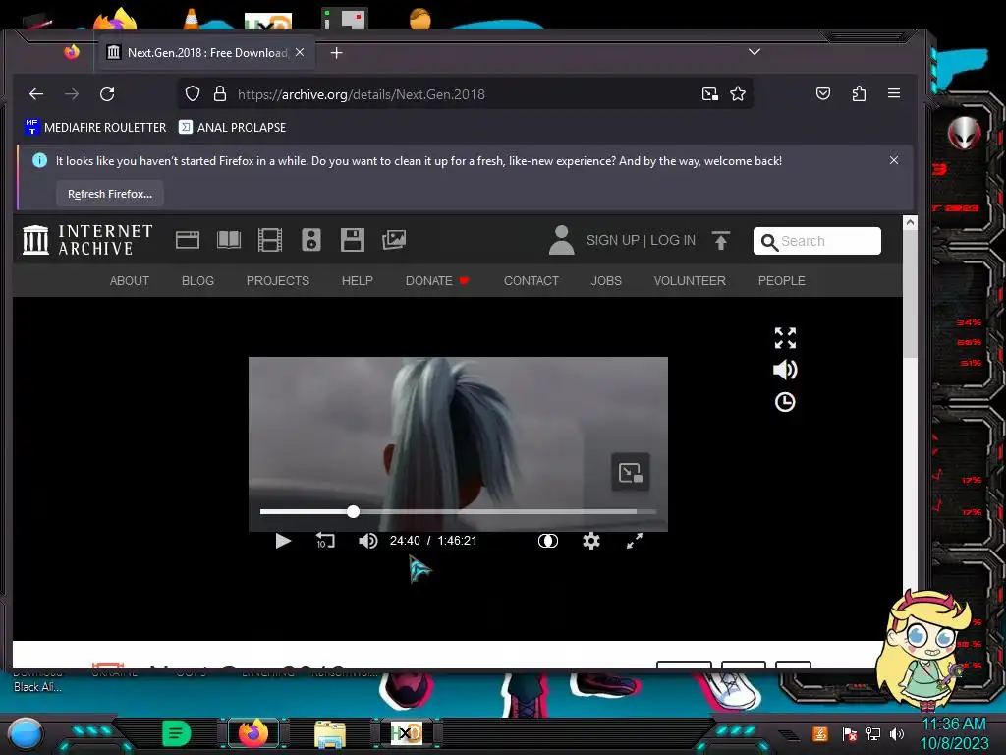
Task: Open the tracking protection shield
Action: [x=193, y=94]
